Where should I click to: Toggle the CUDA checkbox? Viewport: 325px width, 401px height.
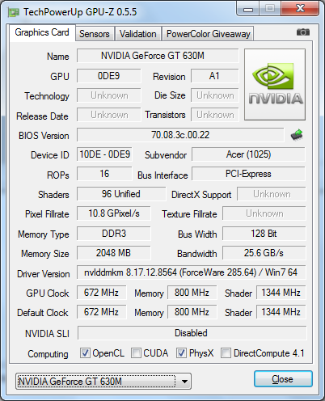pyautogui.click(x=136, y=353)
